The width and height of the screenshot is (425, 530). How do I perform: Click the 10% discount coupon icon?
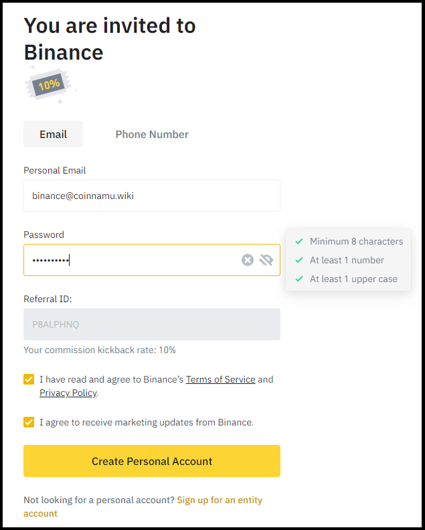50,84
